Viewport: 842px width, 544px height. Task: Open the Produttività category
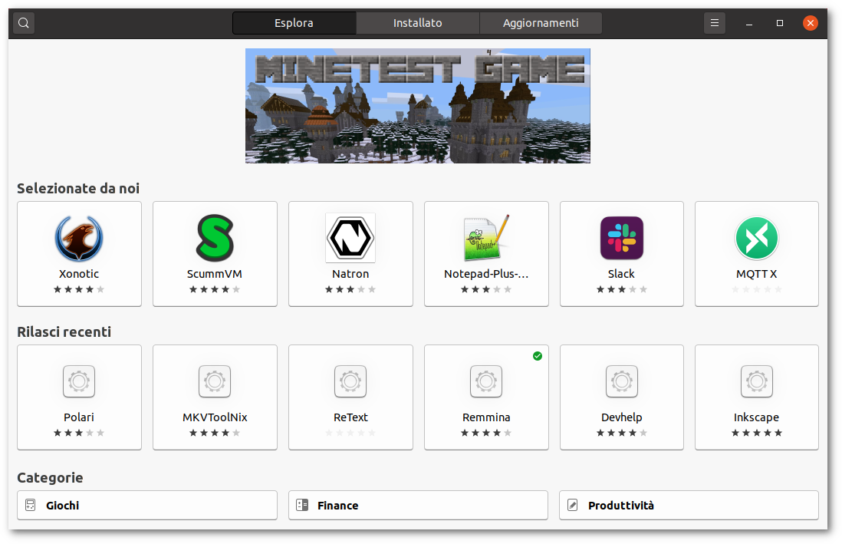[x=689, y=506]
